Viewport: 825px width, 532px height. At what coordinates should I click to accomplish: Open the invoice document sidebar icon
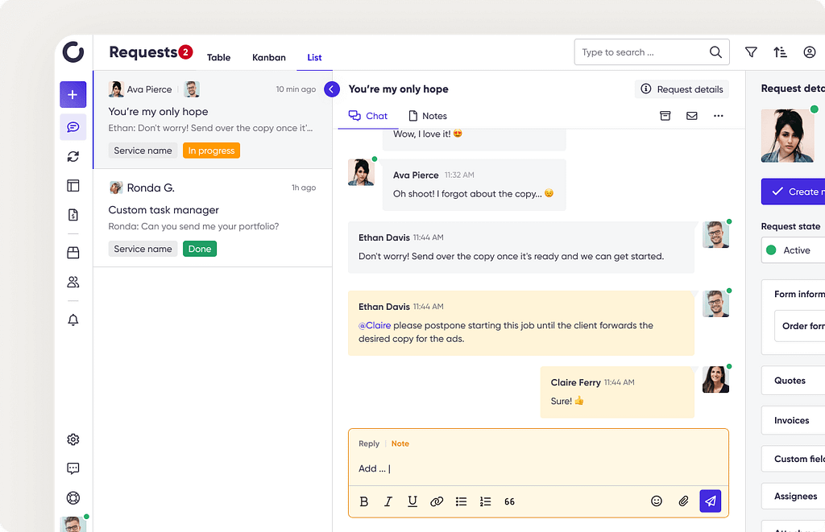pyautogui.click(x=73, y=214)
